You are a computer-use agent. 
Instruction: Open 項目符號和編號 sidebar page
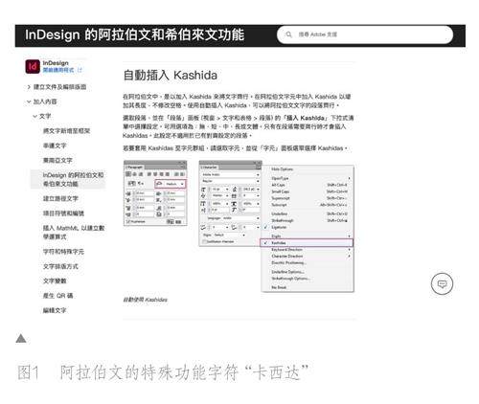coord(63,213)
